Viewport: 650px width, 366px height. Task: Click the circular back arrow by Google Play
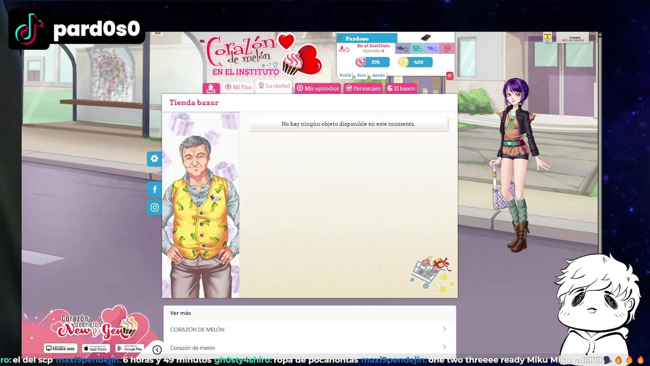[x=157, y=350]
